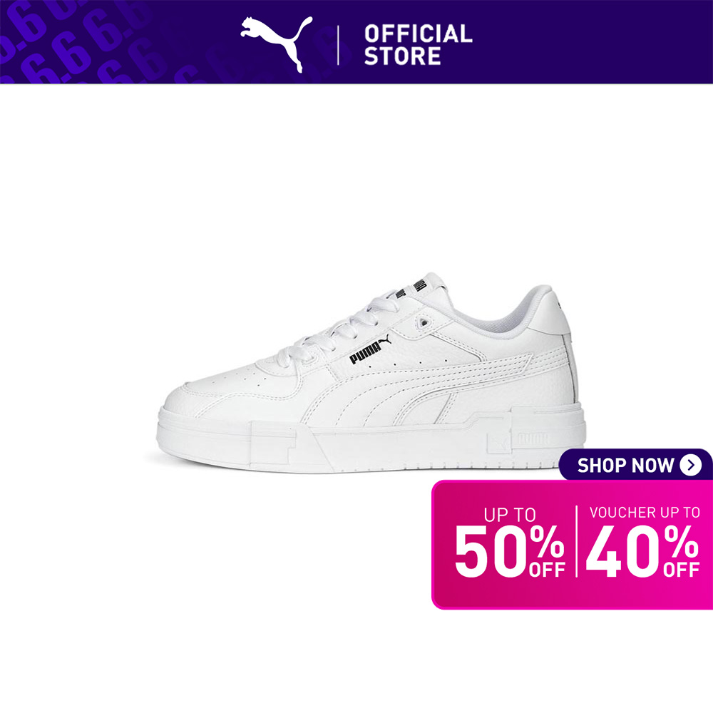The image size is (713, 713).
Task: Click the Shop Now button
Action: pyautogui.click(x=636, y=465)
